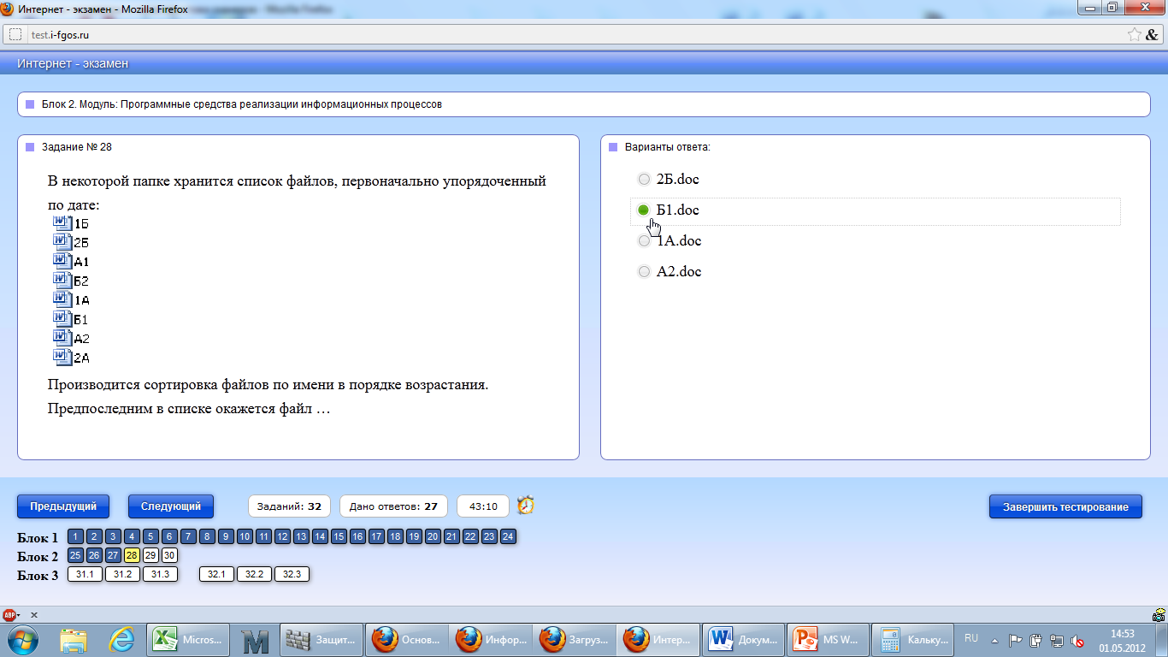Open current question 28 button

[133, 555]
